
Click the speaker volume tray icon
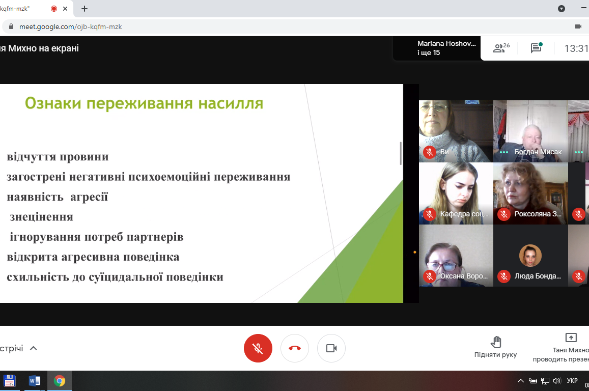556,381
